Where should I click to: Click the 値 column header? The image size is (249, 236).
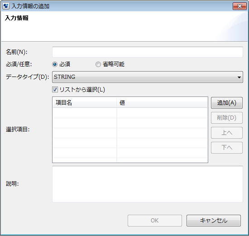(x=162, y=103)
